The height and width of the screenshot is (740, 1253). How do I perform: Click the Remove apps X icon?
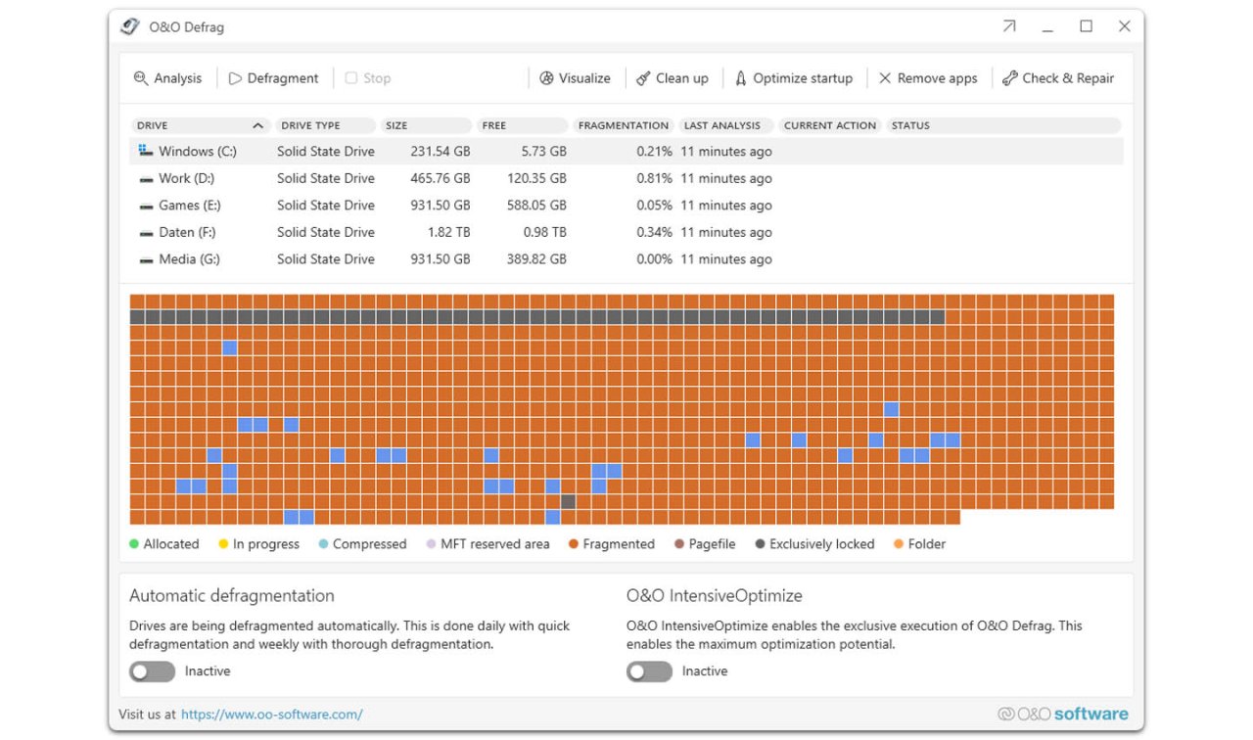tap(885, 78)
